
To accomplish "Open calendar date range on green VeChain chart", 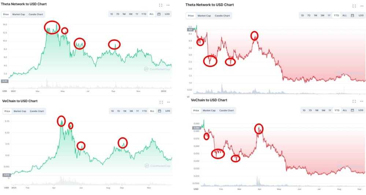I will (159, 111).
